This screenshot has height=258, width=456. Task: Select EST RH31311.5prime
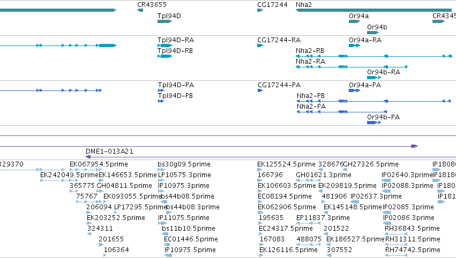click(413, 239)
